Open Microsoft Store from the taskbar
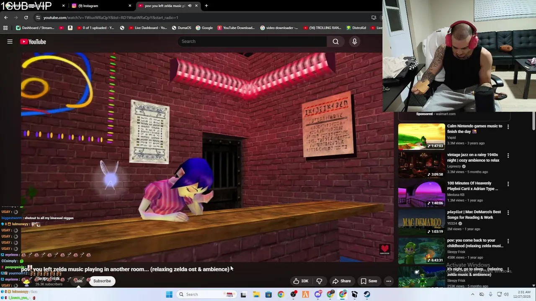 tap(268, 294)
